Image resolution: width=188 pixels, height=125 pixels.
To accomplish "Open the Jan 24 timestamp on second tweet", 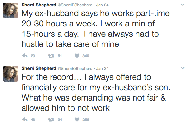I will coord(102,69).
